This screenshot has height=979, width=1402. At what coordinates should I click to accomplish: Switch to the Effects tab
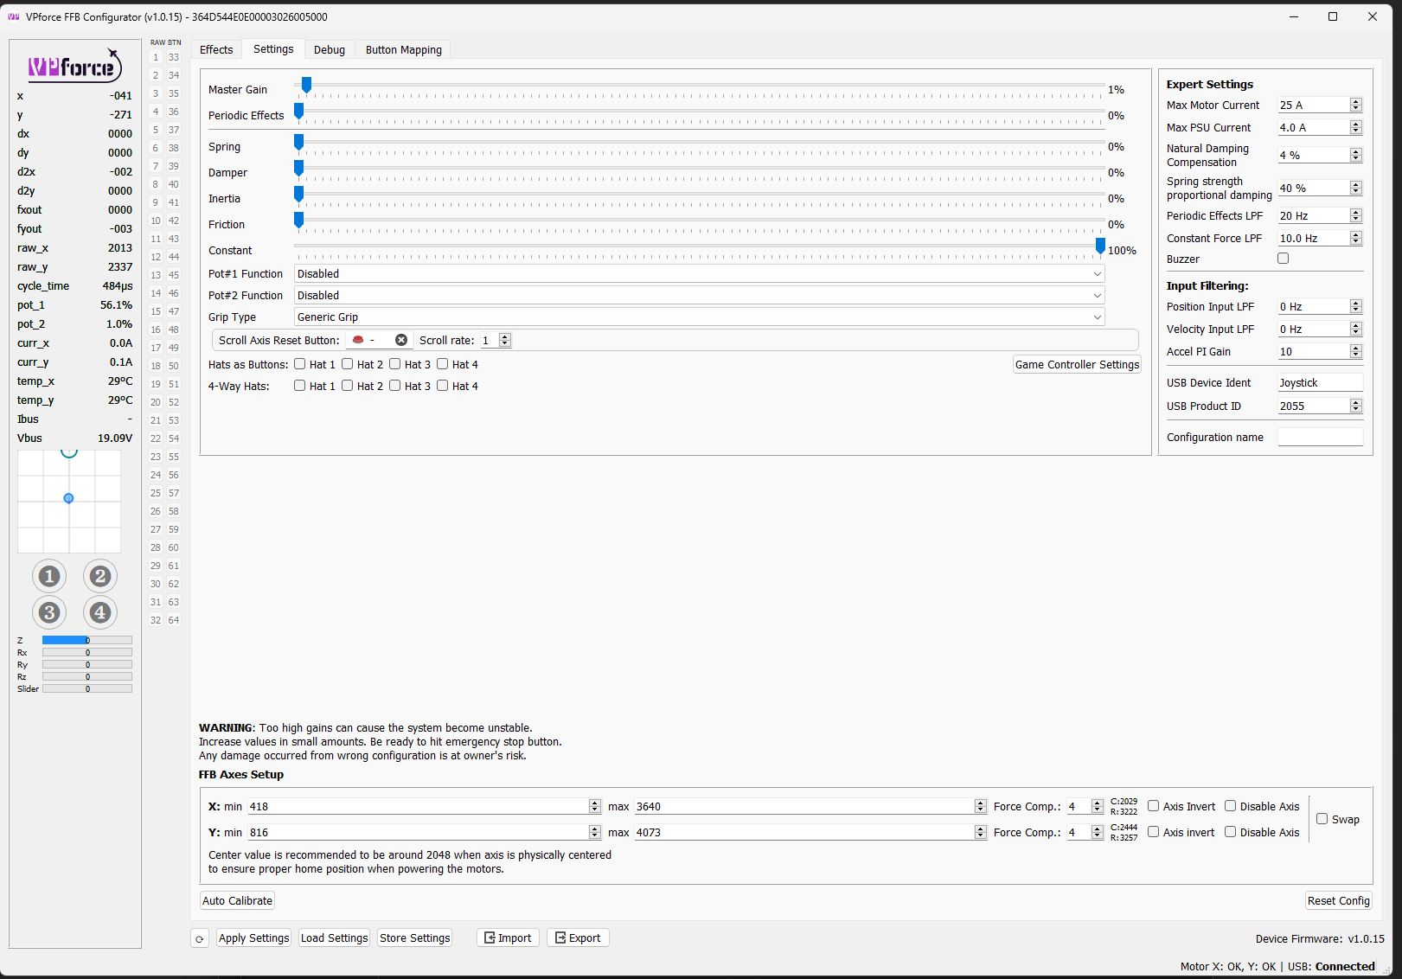coord(216,49)
